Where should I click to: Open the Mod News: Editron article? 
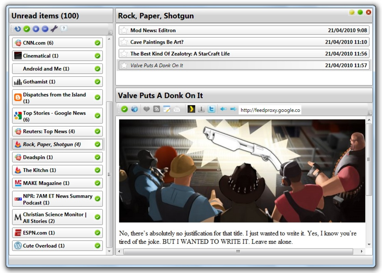pos(244,30)
